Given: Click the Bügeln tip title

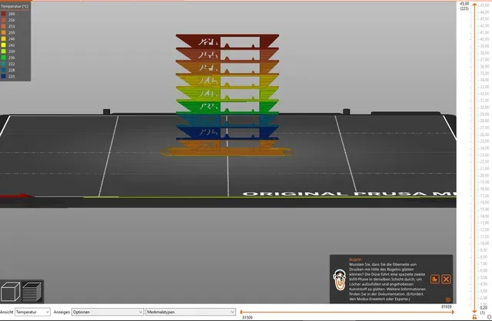Looking at the screenshot, I should click(355, 260).
